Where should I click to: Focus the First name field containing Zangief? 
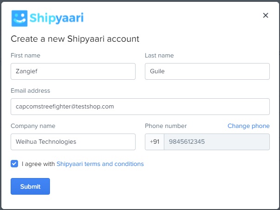(x=73, y=71)
